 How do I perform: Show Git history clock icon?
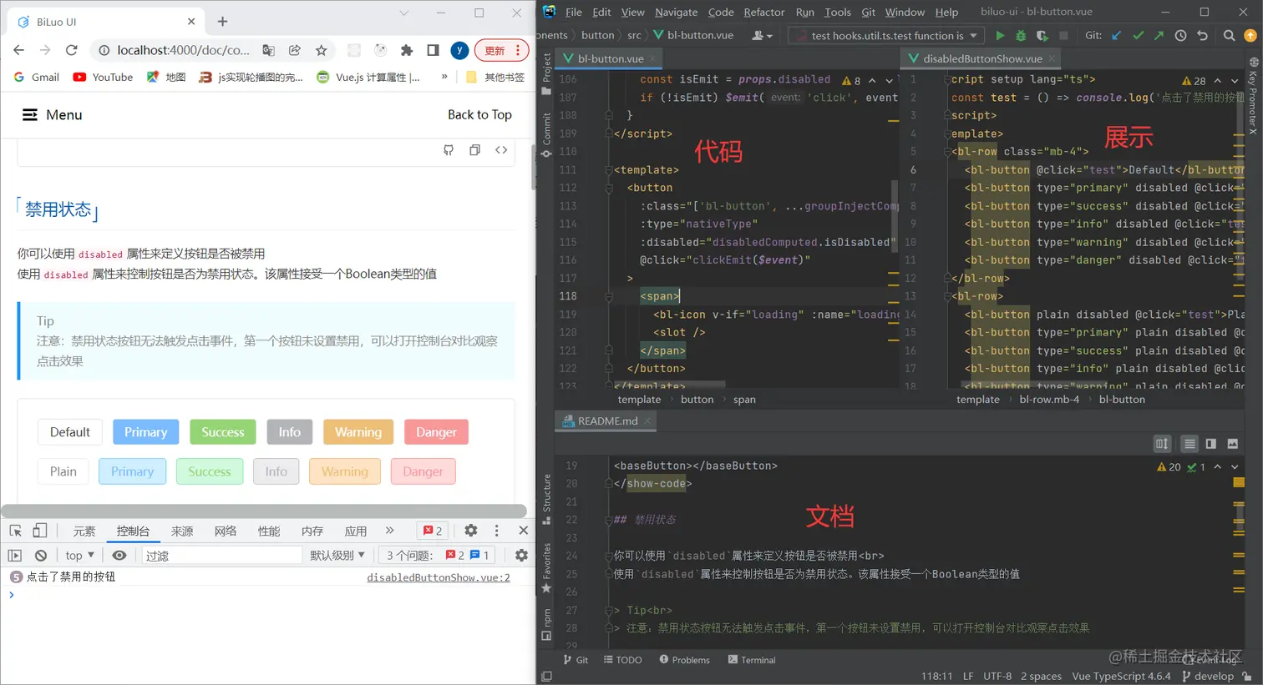click(1180, 35)
